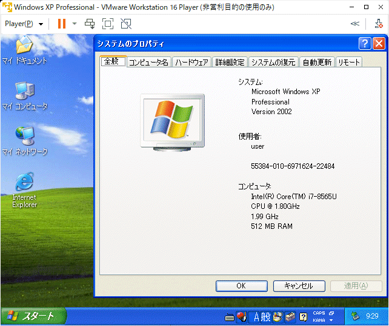389x326 pixels.
Task: Toggle KANA lock indicator in language bar
Action: pyautogui.click(x=319, y=321)
